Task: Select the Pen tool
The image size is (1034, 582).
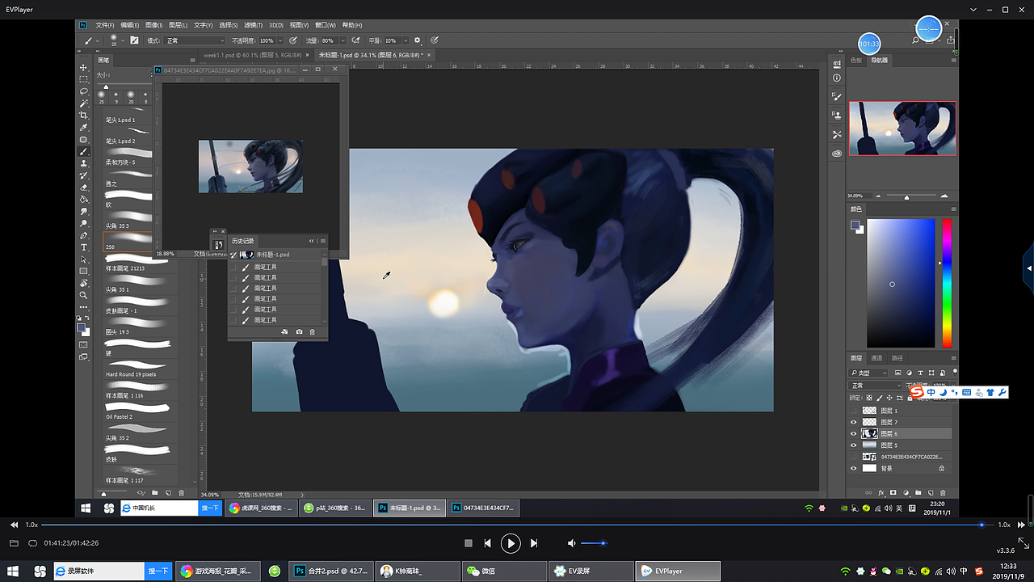Action: pos(84,235)
